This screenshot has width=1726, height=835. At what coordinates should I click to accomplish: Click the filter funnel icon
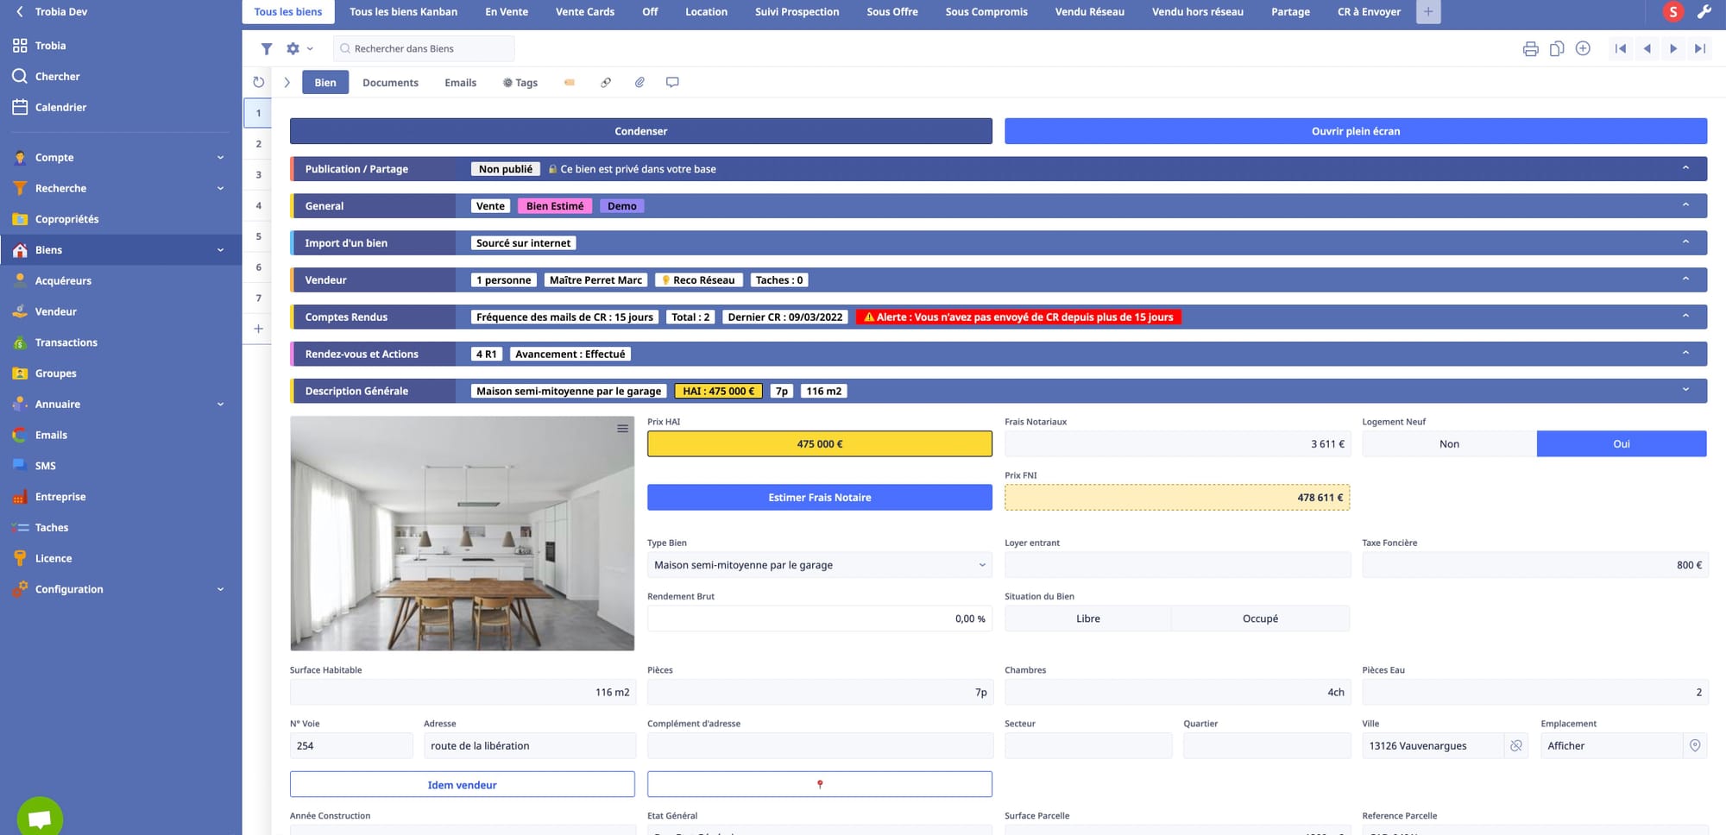pyautogui.click(x=267, y=49)
